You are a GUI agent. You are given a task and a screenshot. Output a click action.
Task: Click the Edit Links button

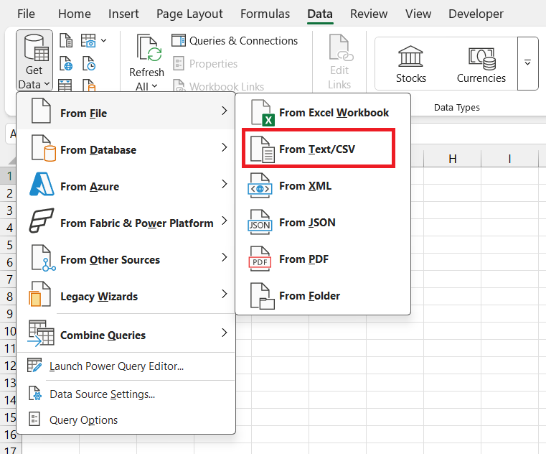click(339, 61)
